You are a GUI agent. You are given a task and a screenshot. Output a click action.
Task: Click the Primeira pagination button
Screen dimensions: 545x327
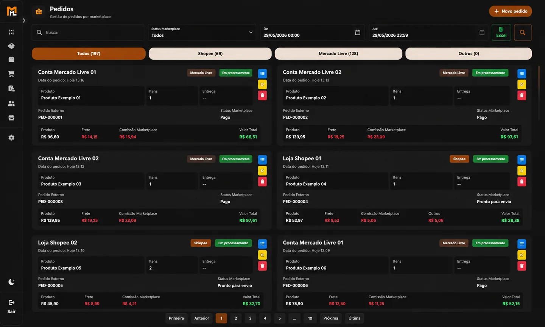click(x=176, y=318)
